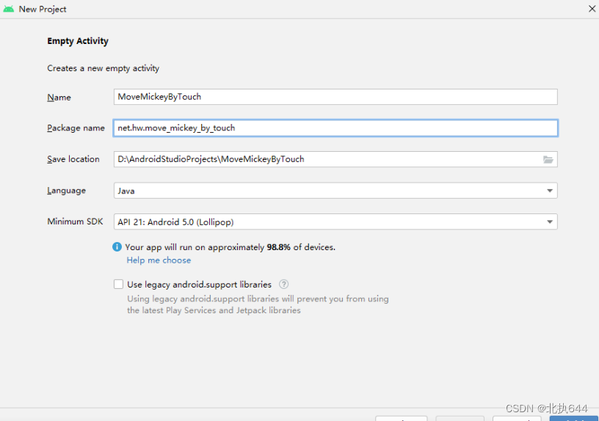Click the 'Using legacy android.support libraries' description text

(258, 304)
